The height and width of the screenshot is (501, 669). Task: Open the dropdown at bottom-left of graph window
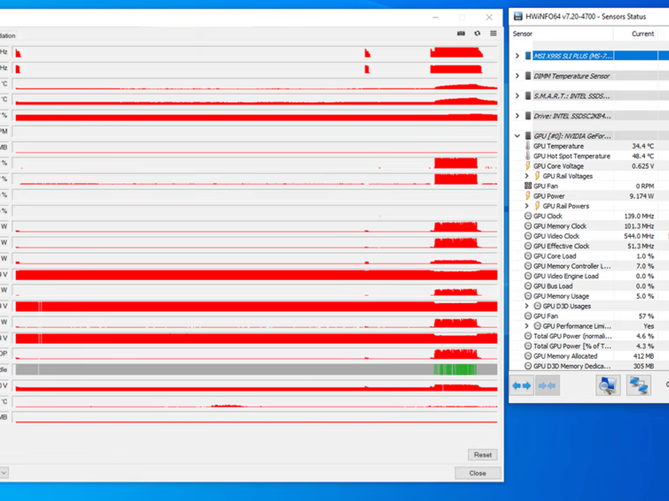tap(4, 473)
